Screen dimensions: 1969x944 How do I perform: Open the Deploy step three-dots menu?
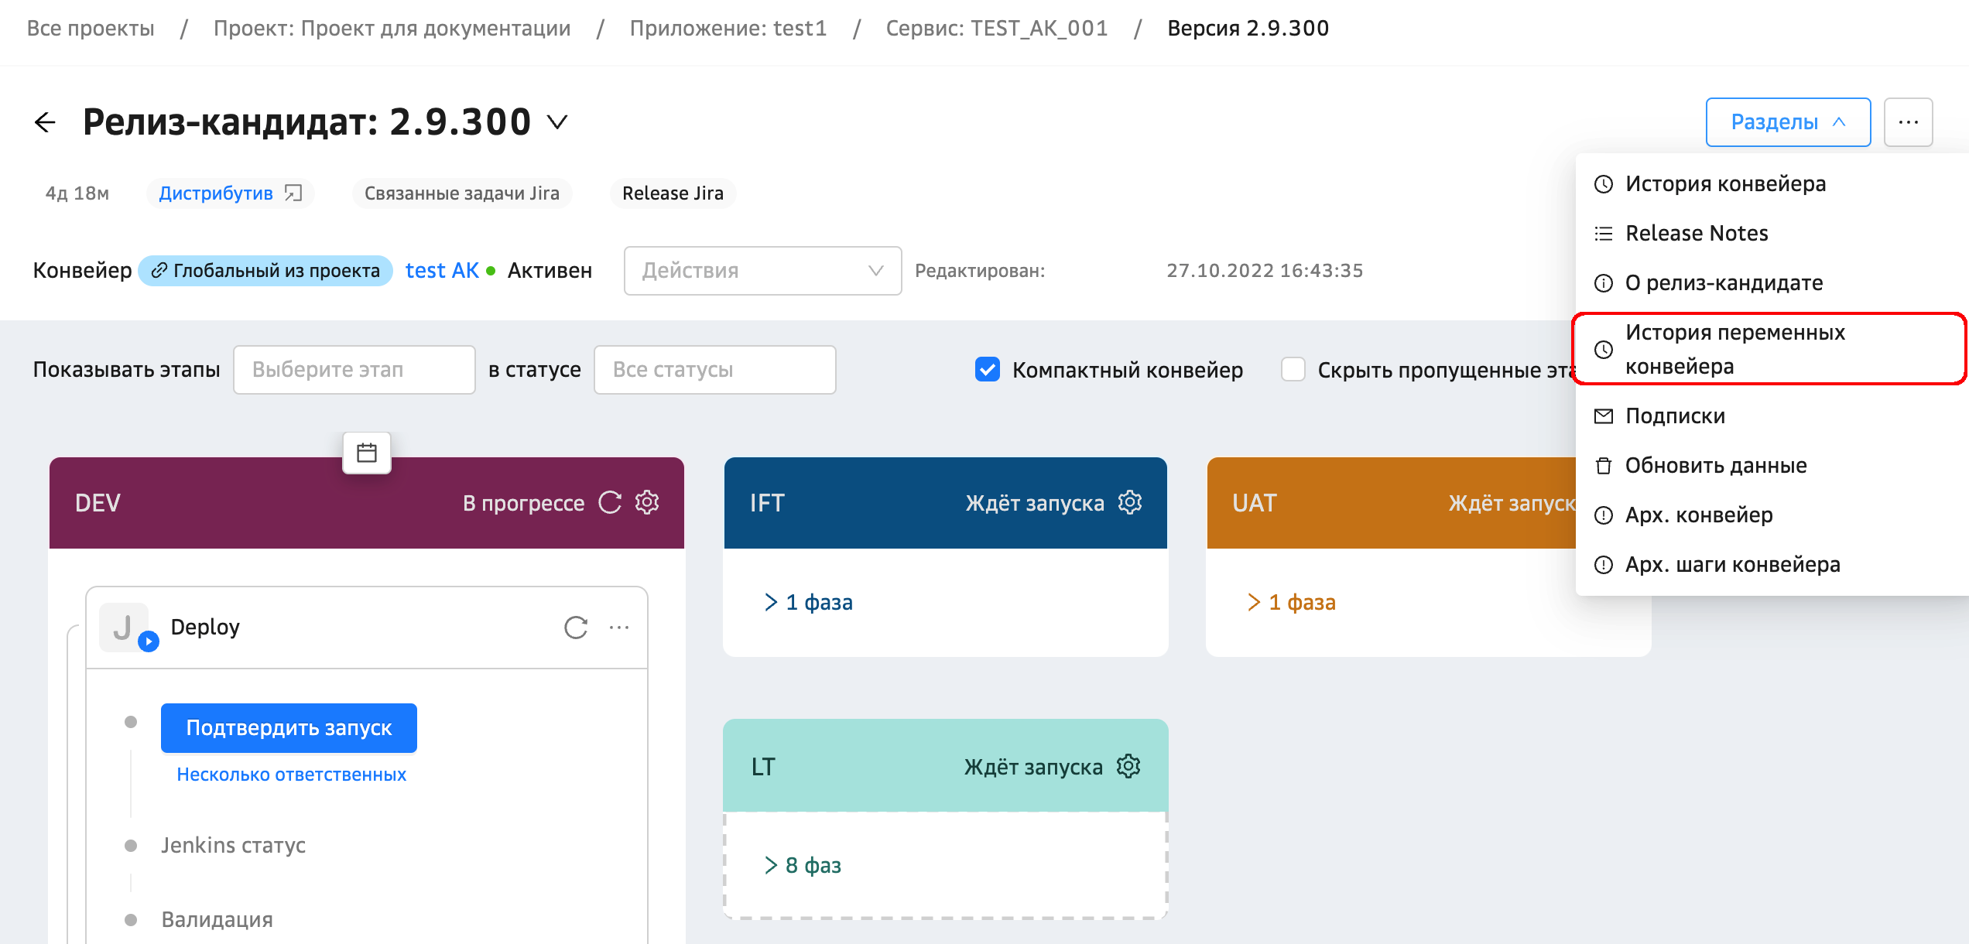(619, 628)
